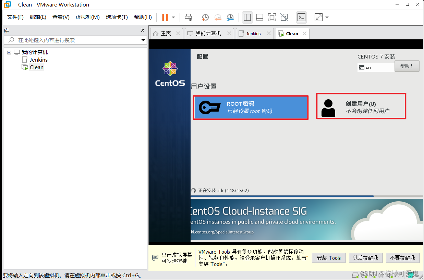
Task: Close the 我的计算机 tab
Action: pos(229,34)
